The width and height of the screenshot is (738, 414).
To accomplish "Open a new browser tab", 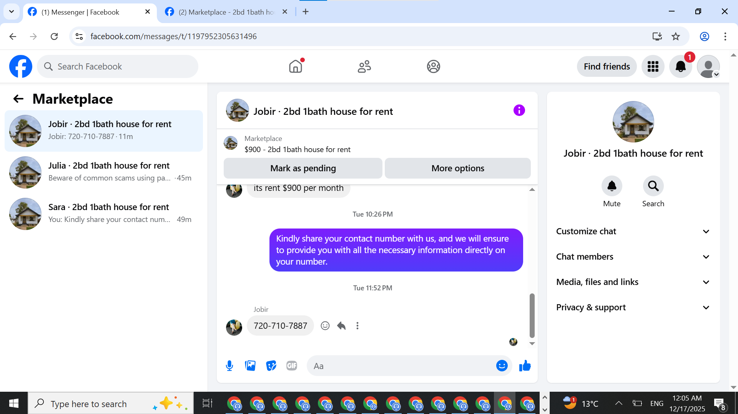I will pos(306,12).
